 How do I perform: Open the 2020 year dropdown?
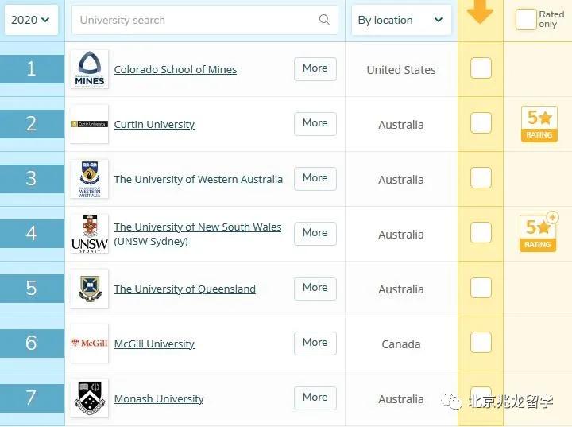pos(30,20)
